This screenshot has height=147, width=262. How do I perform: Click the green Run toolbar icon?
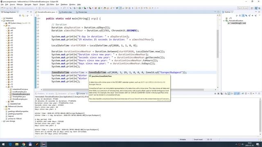pyautogui.click(x=80, y=8)
